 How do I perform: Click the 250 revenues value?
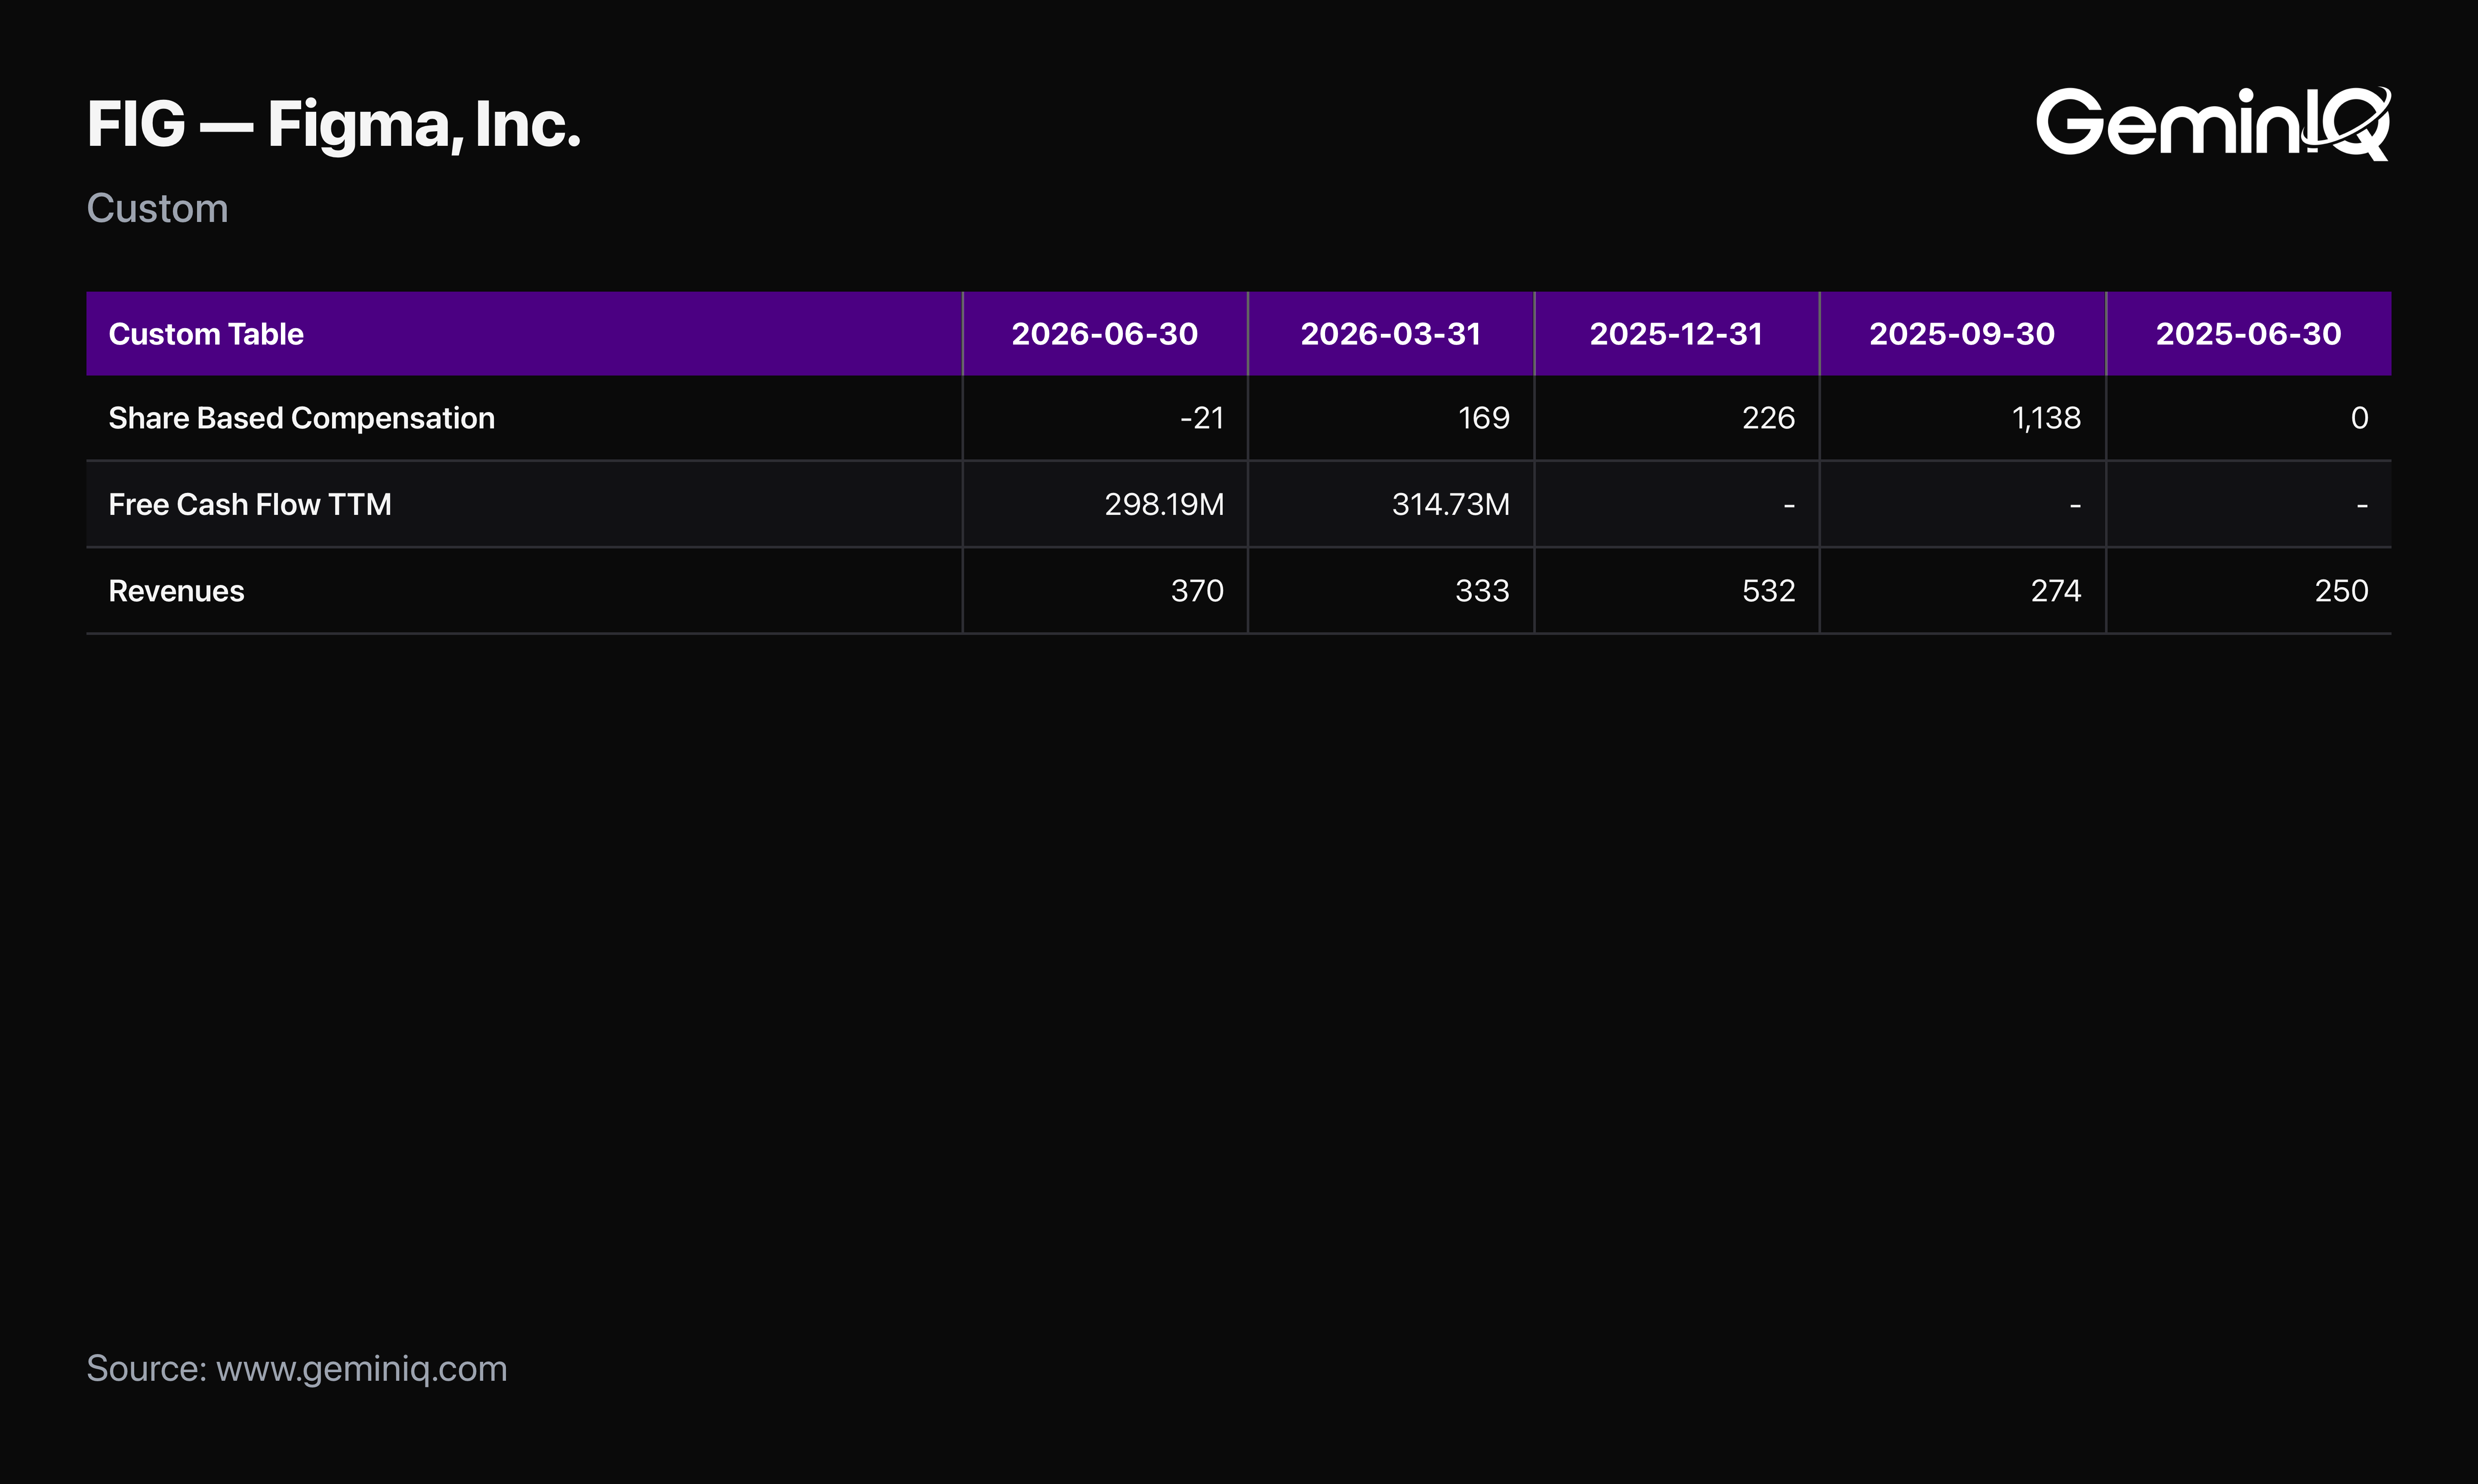click(2341, 591)
